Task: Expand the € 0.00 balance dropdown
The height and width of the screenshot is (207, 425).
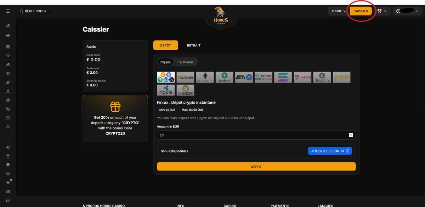Action: coord(338,11)
